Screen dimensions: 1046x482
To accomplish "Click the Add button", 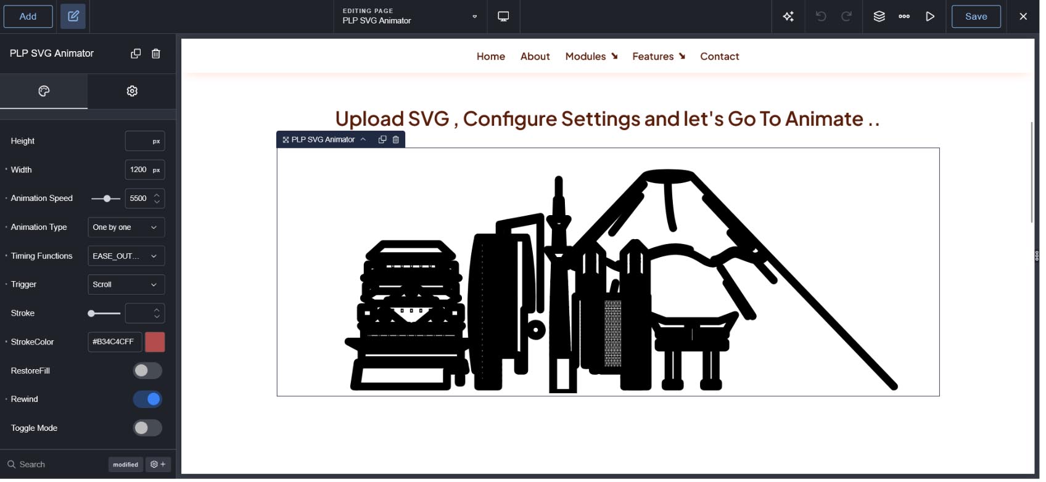I will [x=28, y=17].
